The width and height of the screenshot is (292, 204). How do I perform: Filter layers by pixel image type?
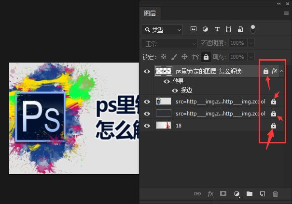pyautogui.click(x=194, y=29)
